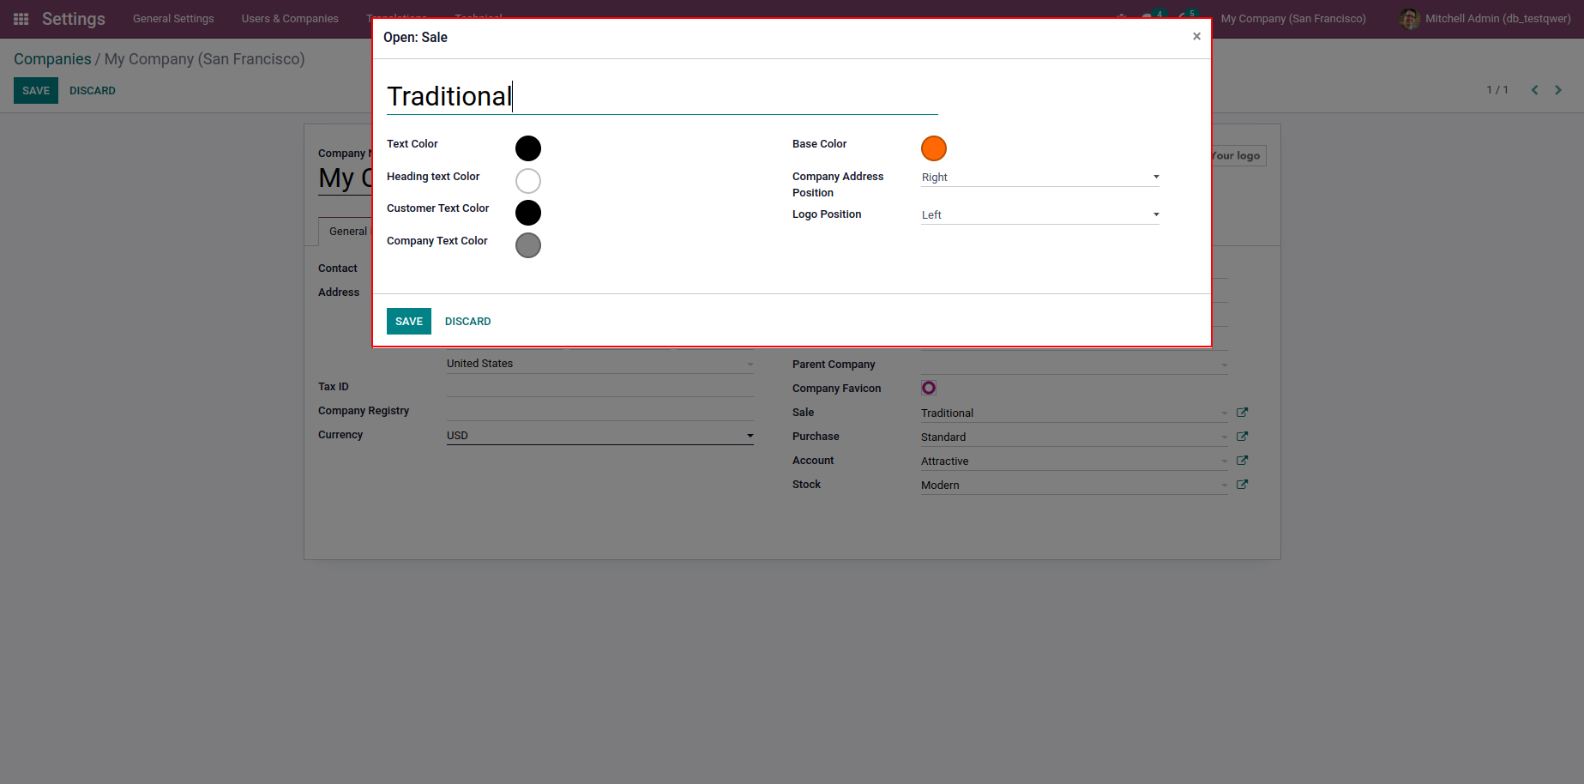The height and width of the screenshot is (784, 1584).
Task: Switch to the General tab
Action: pyautogui.click(x=347, y=232)
